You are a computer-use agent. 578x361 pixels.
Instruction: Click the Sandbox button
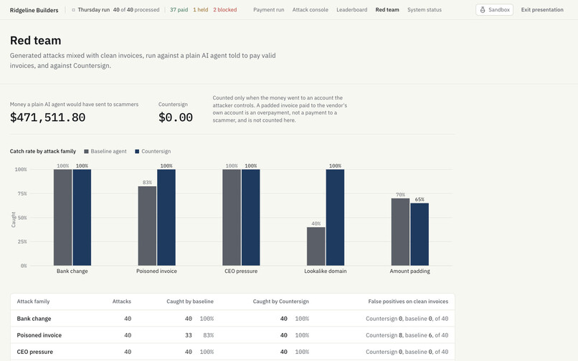[494, 9]
